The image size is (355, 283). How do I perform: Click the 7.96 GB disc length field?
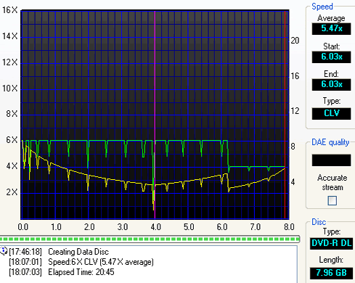[x=331, y=273]
